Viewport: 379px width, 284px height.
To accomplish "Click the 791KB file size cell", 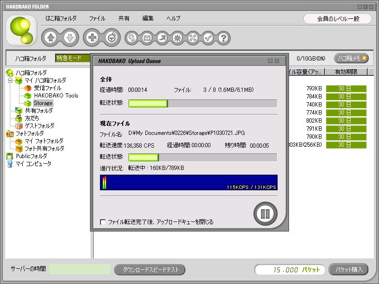I will point(314,128).
